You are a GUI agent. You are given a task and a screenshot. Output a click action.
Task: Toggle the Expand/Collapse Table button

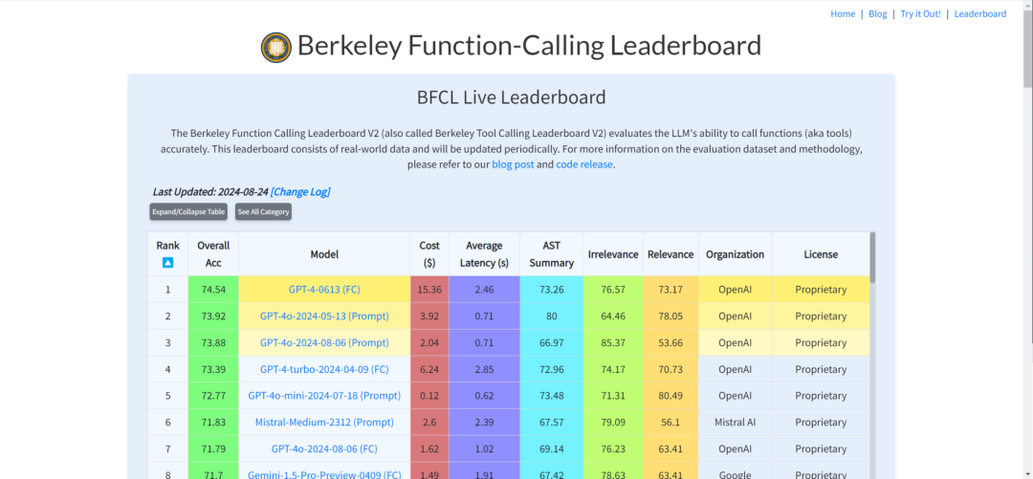coord(188,211)
